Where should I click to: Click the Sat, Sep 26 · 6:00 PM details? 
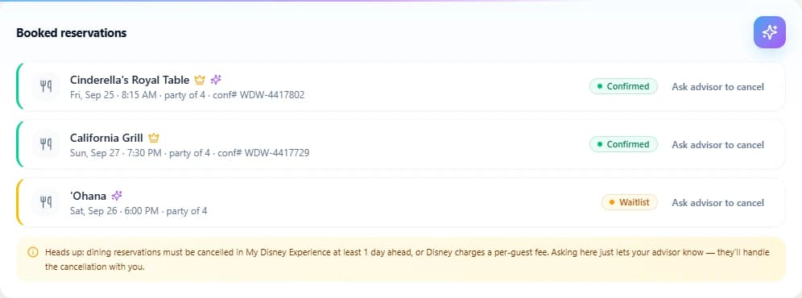click(138, 210)
